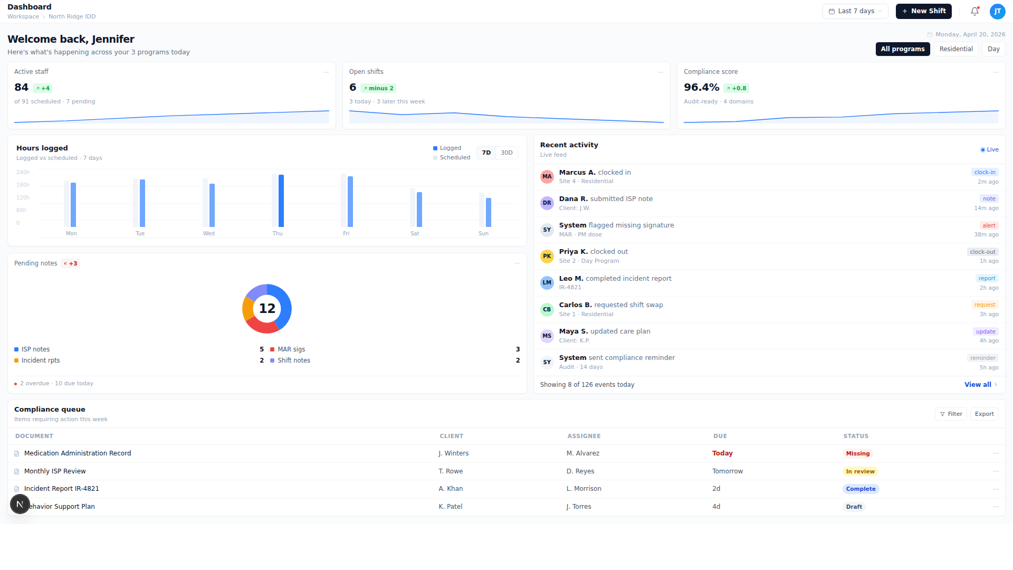Open North Ridge IDD breadcrumb
This screenshot has height=570, width=1013.
click(72, 17)
